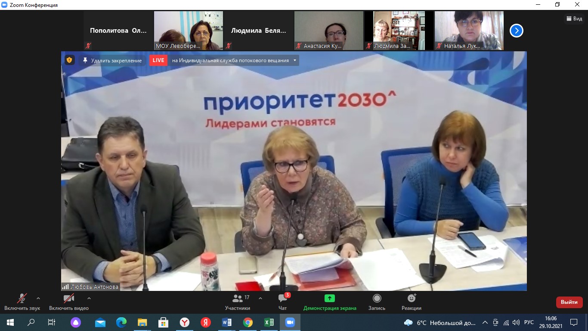Start recording with Запись button
This screenshot has width=588, height=331.
[377, 302]
